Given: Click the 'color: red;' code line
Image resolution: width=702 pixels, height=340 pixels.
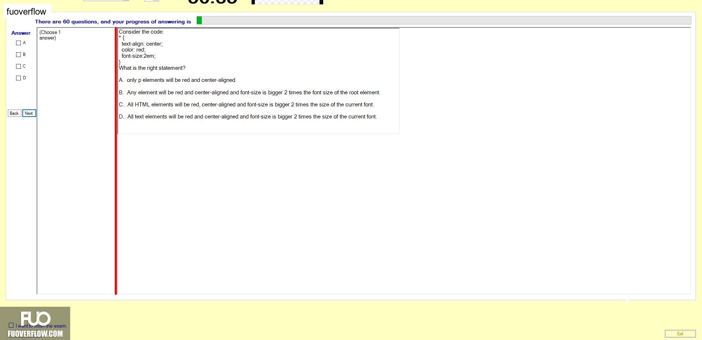Looking at the screenshot, I should coord(133,50).
